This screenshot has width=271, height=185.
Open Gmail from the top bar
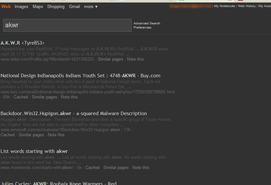pos(74,6)
